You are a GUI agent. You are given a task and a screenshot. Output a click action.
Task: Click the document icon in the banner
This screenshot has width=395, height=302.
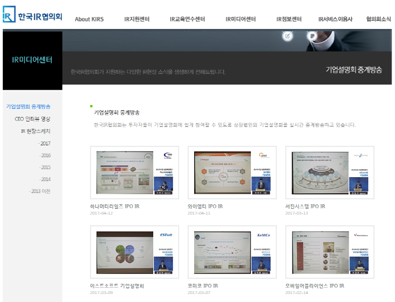(312, 36)
